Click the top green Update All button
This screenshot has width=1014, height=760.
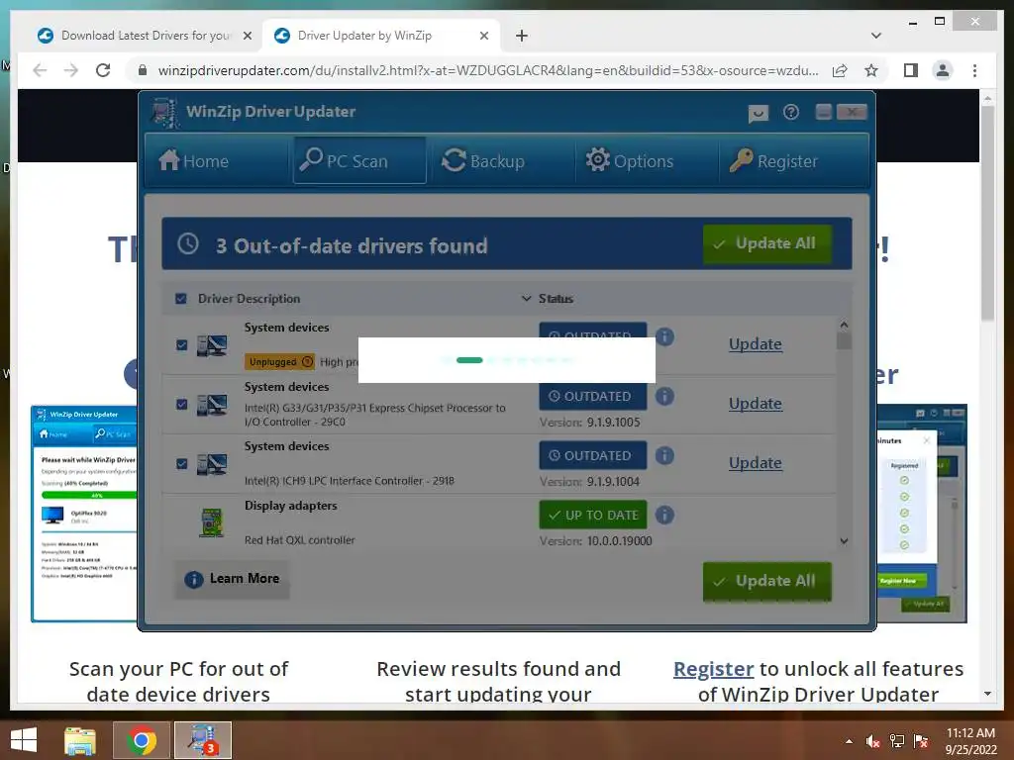[767, 243]
